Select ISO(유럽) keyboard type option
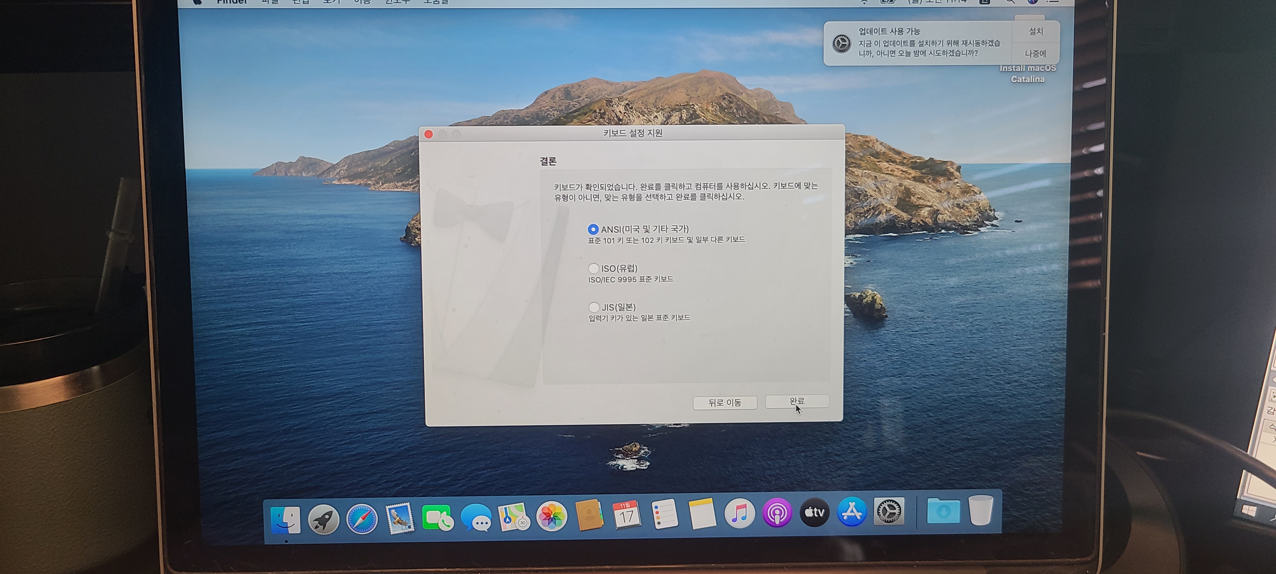Viewport: 1276px width, 574px height. [x=593, y=268]
